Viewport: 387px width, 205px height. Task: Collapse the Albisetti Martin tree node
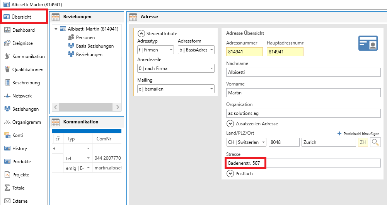click(56, 29)
